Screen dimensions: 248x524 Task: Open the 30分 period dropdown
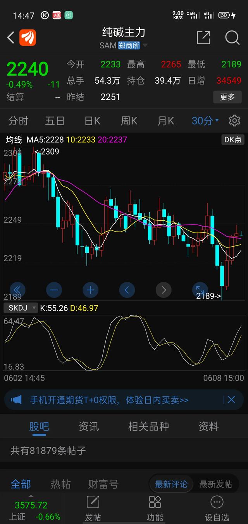click(205, 121)
